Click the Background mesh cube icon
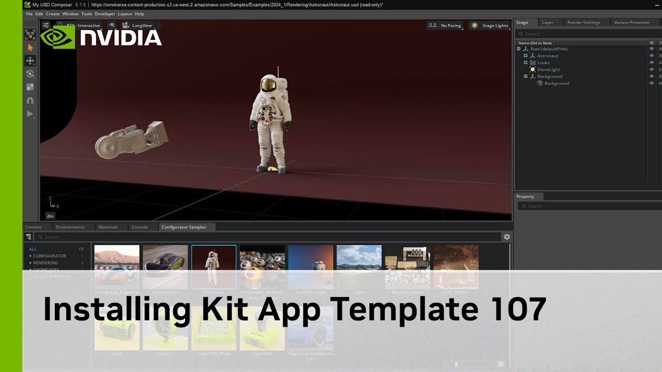 coord(539,83)
